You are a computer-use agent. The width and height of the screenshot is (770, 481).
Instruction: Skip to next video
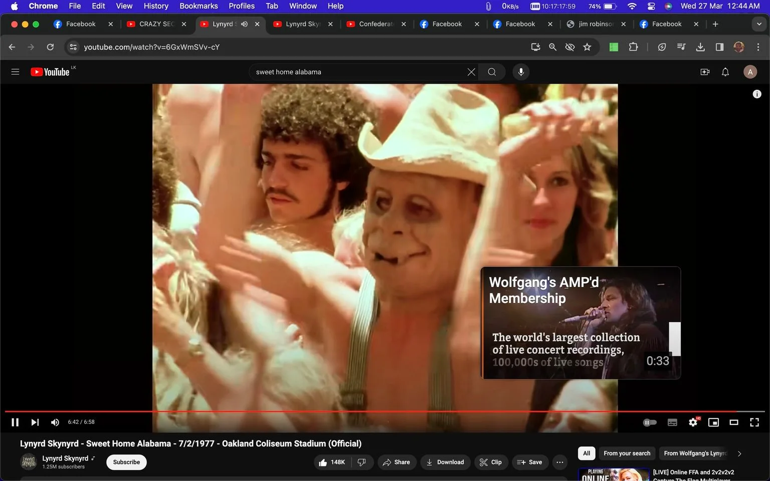[35, 422]
